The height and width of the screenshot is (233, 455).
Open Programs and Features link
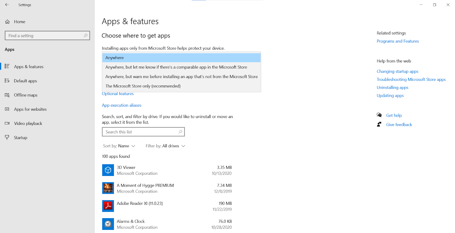click(x=398, y=41)
